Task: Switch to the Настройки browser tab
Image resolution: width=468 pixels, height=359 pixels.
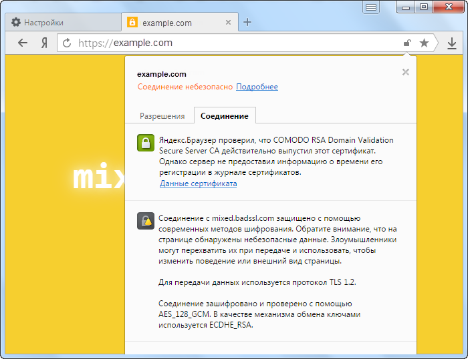Action: tap(63, 22)
